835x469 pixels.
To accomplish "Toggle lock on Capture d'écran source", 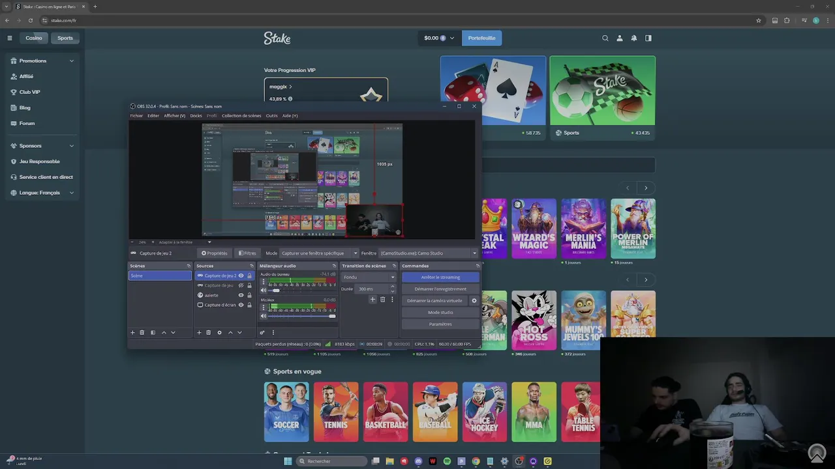I will pyautogui.click(x=249, y=305).
